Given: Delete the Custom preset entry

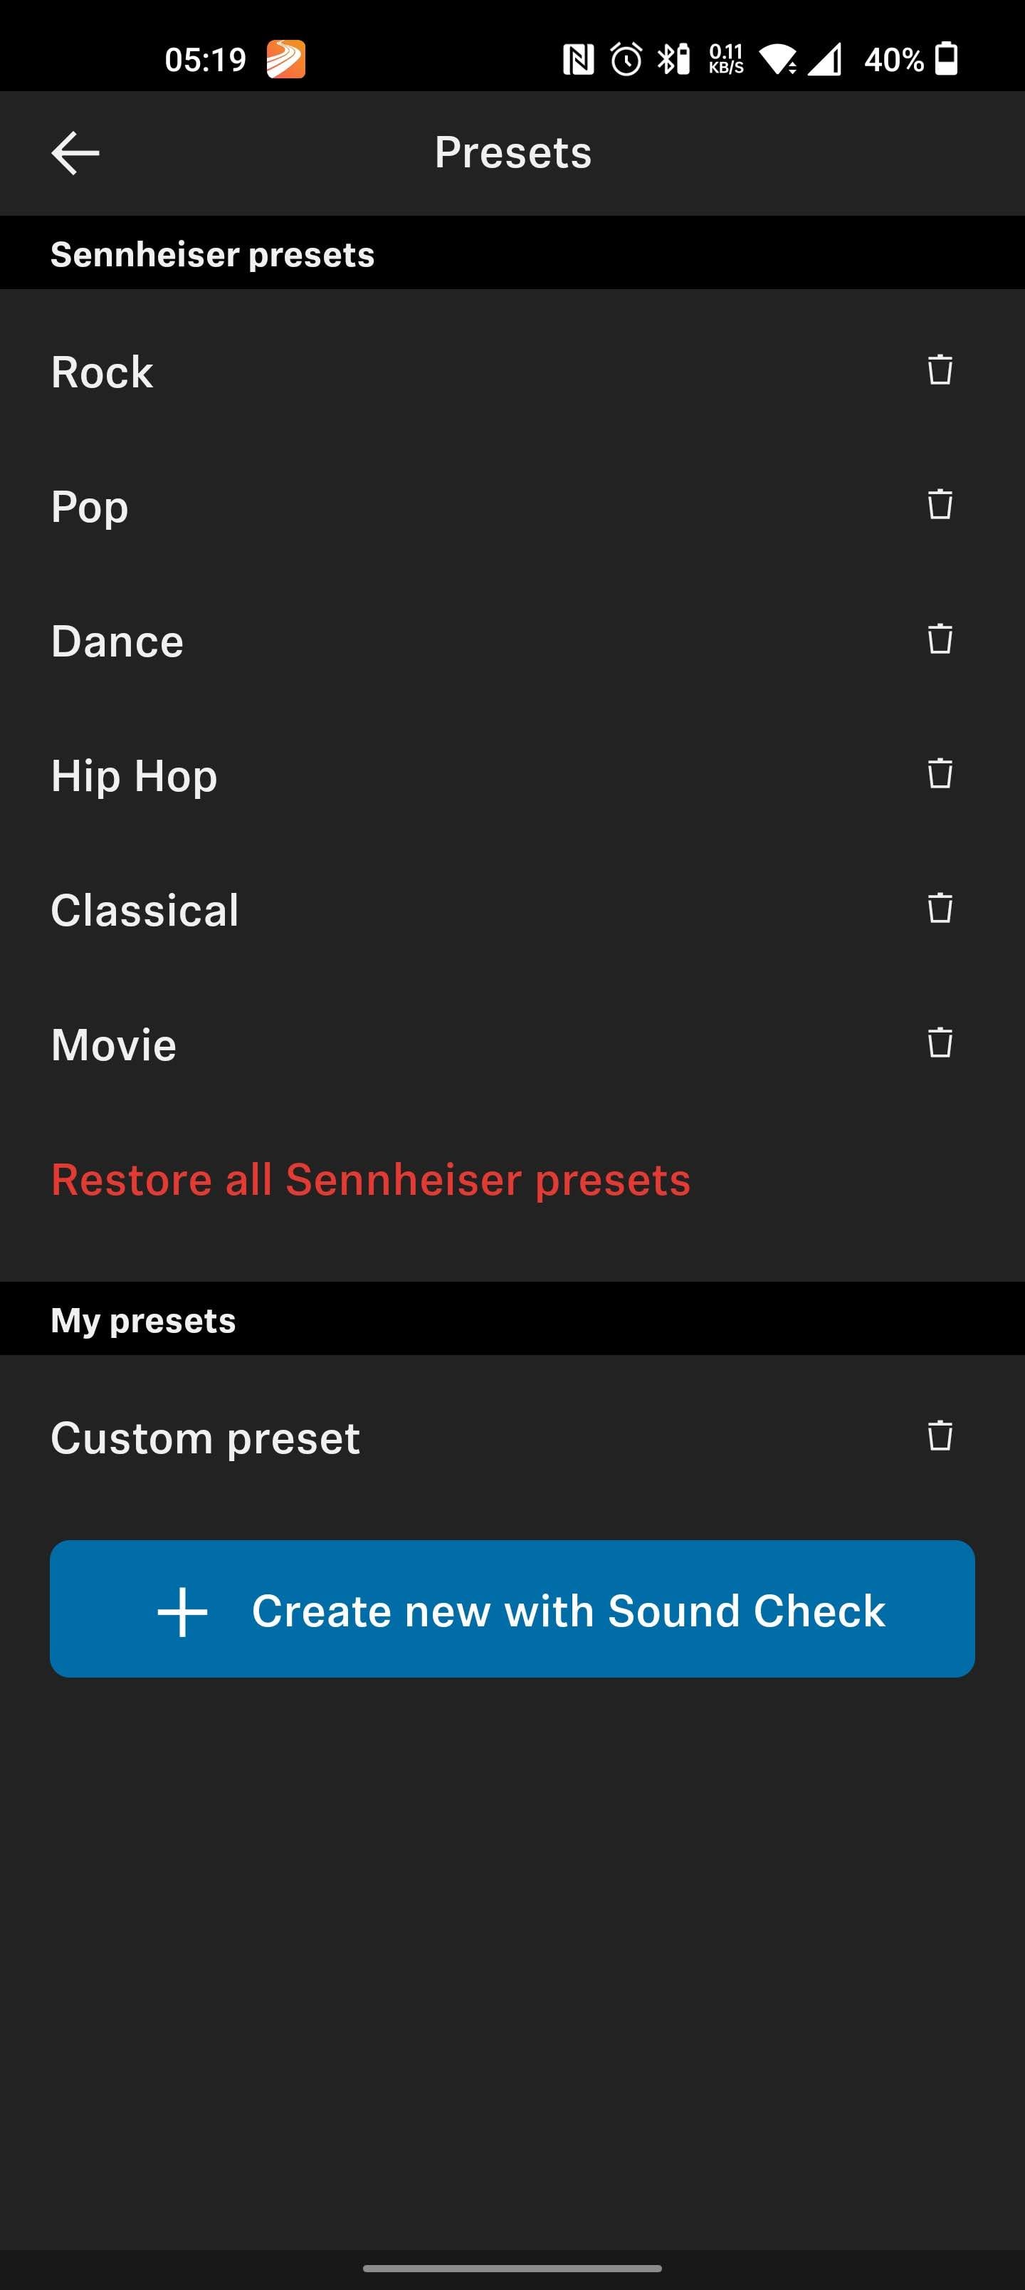Looking at the screenshot, I should coord(940,1436).
